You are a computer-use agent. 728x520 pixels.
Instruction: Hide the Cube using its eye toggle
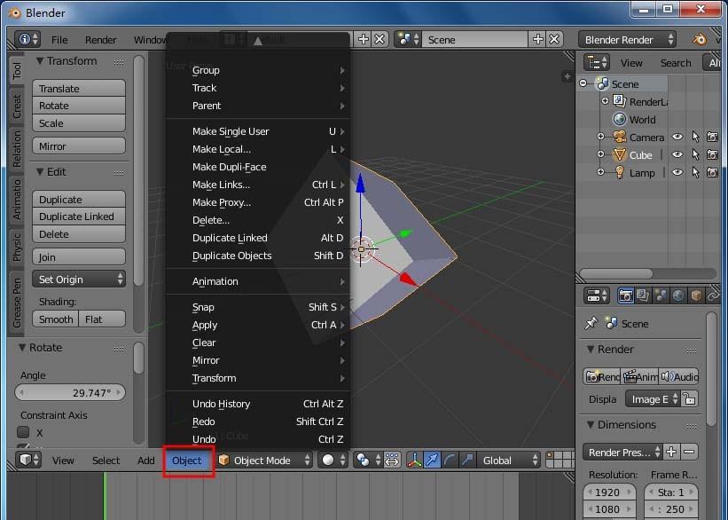click(677, 154)
